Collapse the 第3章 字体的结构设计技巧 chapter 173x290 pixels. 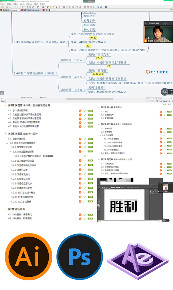pyautogui.click(x=99, y=159)
